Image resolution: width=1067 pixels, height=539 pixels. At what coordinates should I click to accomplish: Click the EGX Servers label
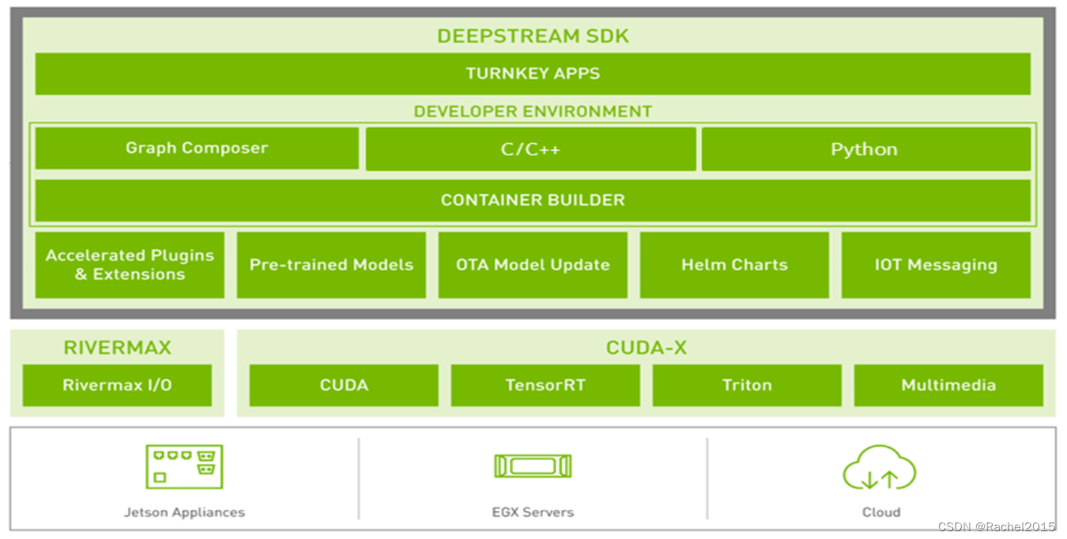point(533,512)
